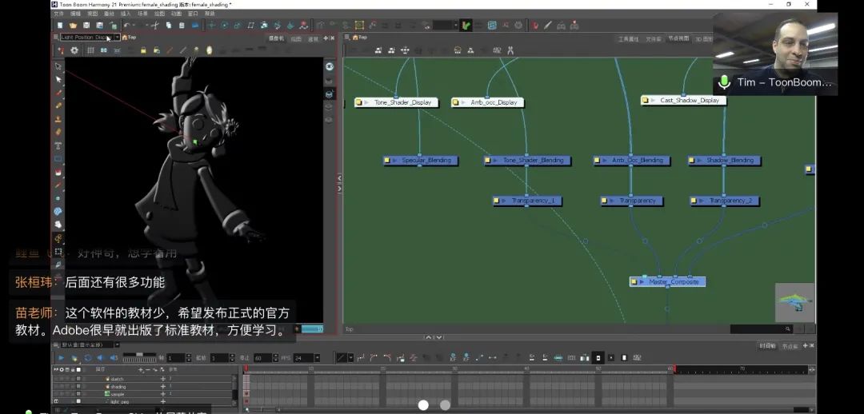Click the first hierarchy icon in Node view toolbar

point(378,50)
